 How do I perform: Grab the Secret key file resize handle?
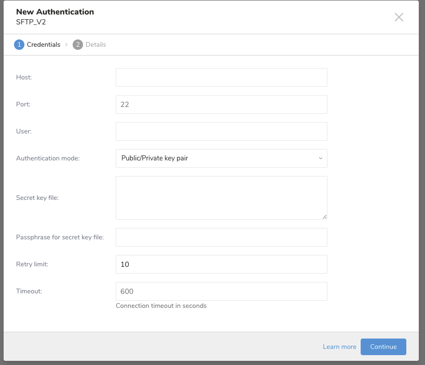pyautogui.click(x=324, y=217)
